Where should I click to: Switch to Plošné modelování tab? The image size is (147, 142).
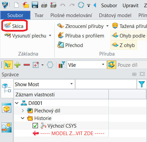tap(71, 15)
